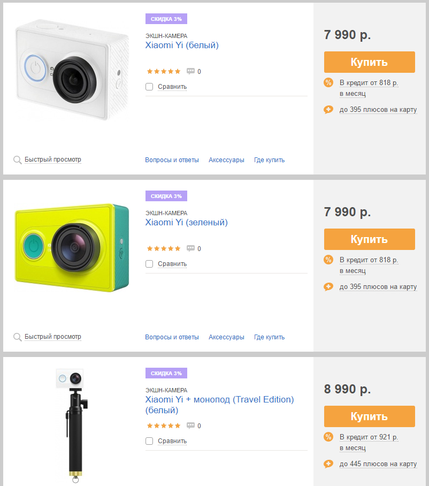Click the bonus plus icon for the green camera

(x=328, y=287)
